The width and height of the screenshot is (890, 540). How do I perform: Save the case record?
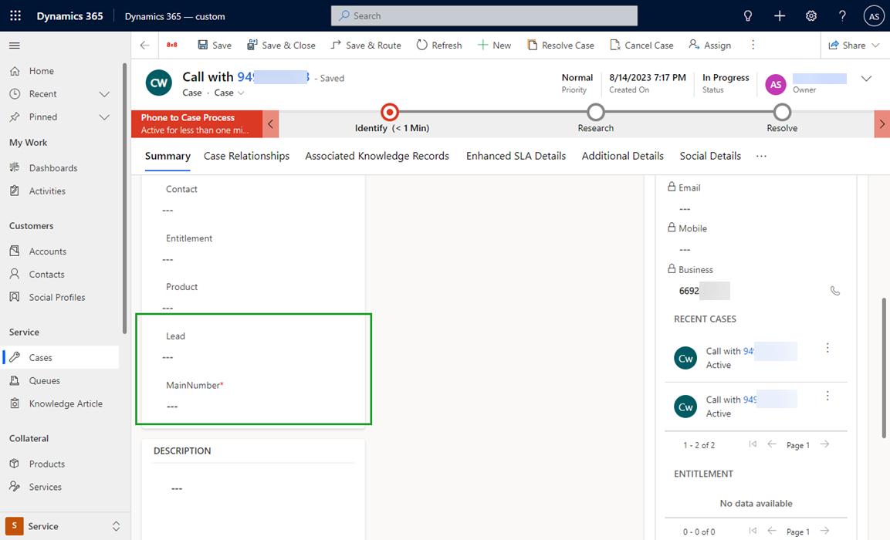pos(214,45)
